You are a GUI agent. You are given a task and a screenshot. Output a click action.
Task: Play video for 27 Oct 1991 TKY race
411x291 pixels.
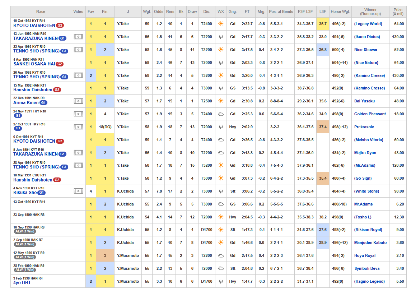tap(78, 127)
